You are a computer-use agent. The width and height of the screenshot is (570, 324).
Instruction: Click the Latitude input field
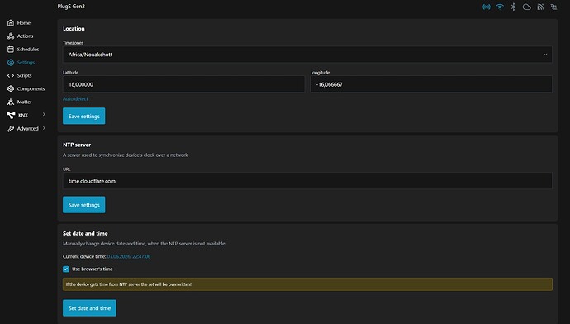point(183,84)
